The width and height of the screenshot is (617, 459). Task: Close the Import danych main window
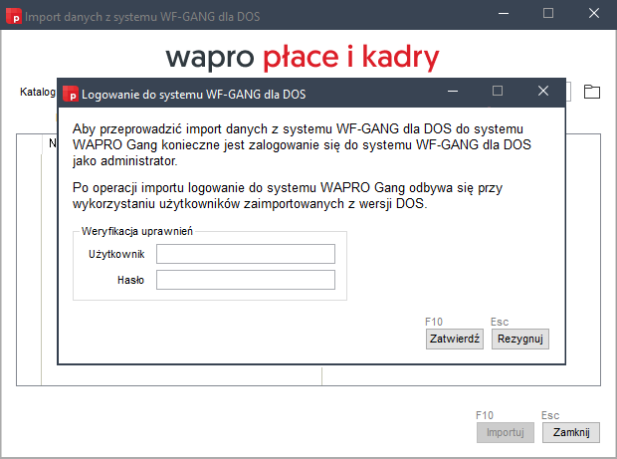pyautogui.click(x=594, y=13)
